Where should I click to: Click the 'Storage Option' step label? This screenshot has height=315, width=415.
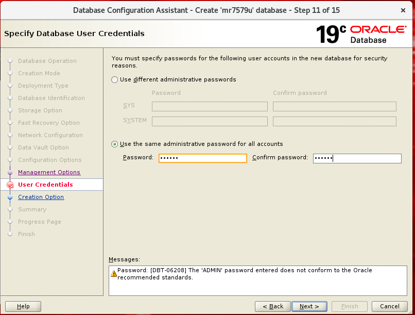[x=40, y=110]
